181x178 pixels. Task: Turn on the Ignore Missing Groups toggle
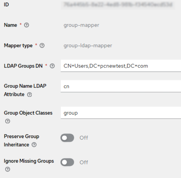67,162
